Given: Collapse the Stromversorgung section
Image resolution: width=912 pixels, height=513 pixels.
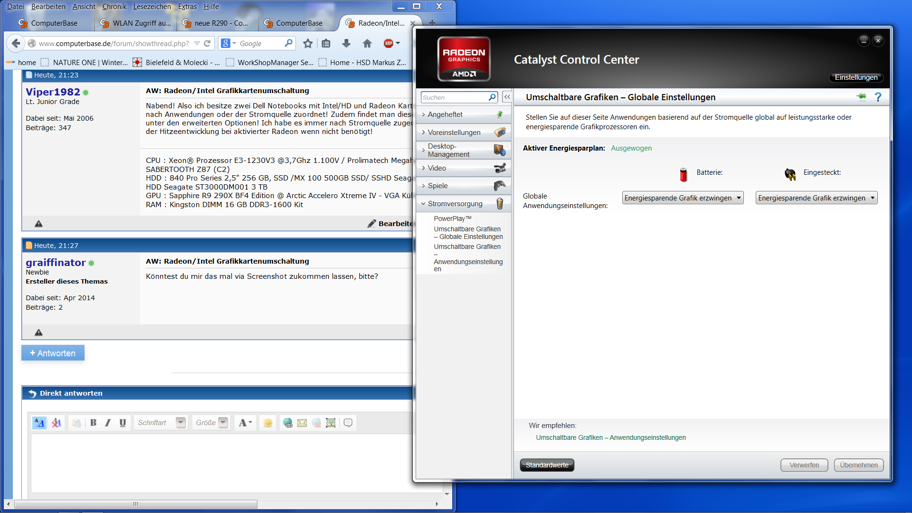Looking at the screenshot, I should click(455, 204).
